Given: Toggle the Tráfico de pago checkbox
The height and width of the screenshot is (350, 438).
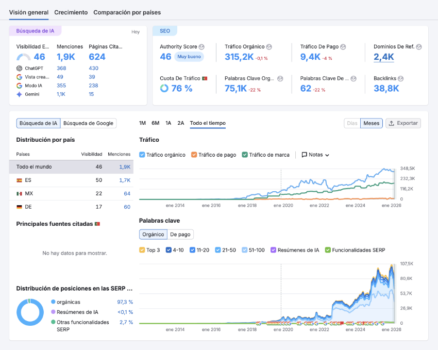Looking at the screenshot, I should pyautogui.click(x=194, y=155).
